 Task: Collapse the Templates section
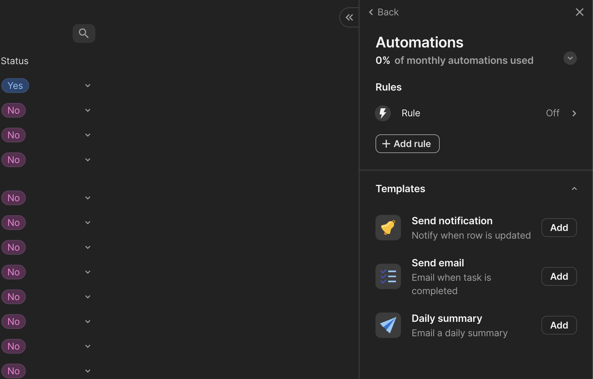[x=574, y=189]
